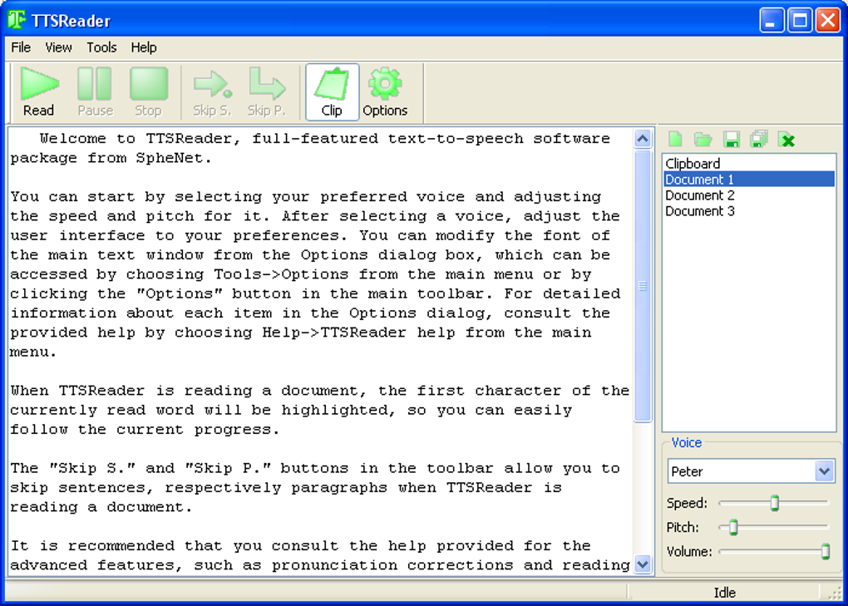848x606 pixels.
Task: Save the document with the floppy icon
Action: pyautogui.click(x=731, y=140)
